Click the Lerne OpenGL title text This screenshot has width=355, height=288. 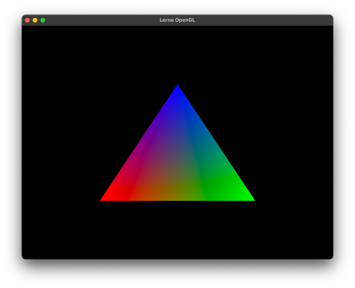click(x=177, y=20)
